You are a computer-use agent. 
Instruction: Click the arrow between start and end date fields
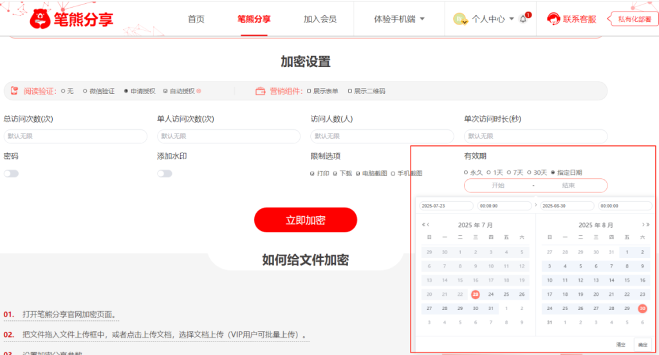pyautogui.click(x=535, y=205)
